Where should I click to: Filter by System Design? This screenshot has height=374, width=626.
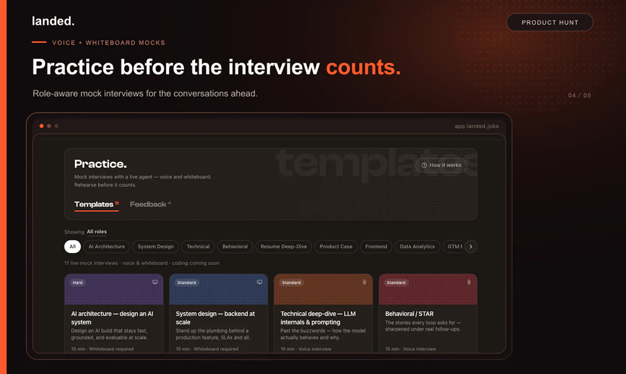156,247
